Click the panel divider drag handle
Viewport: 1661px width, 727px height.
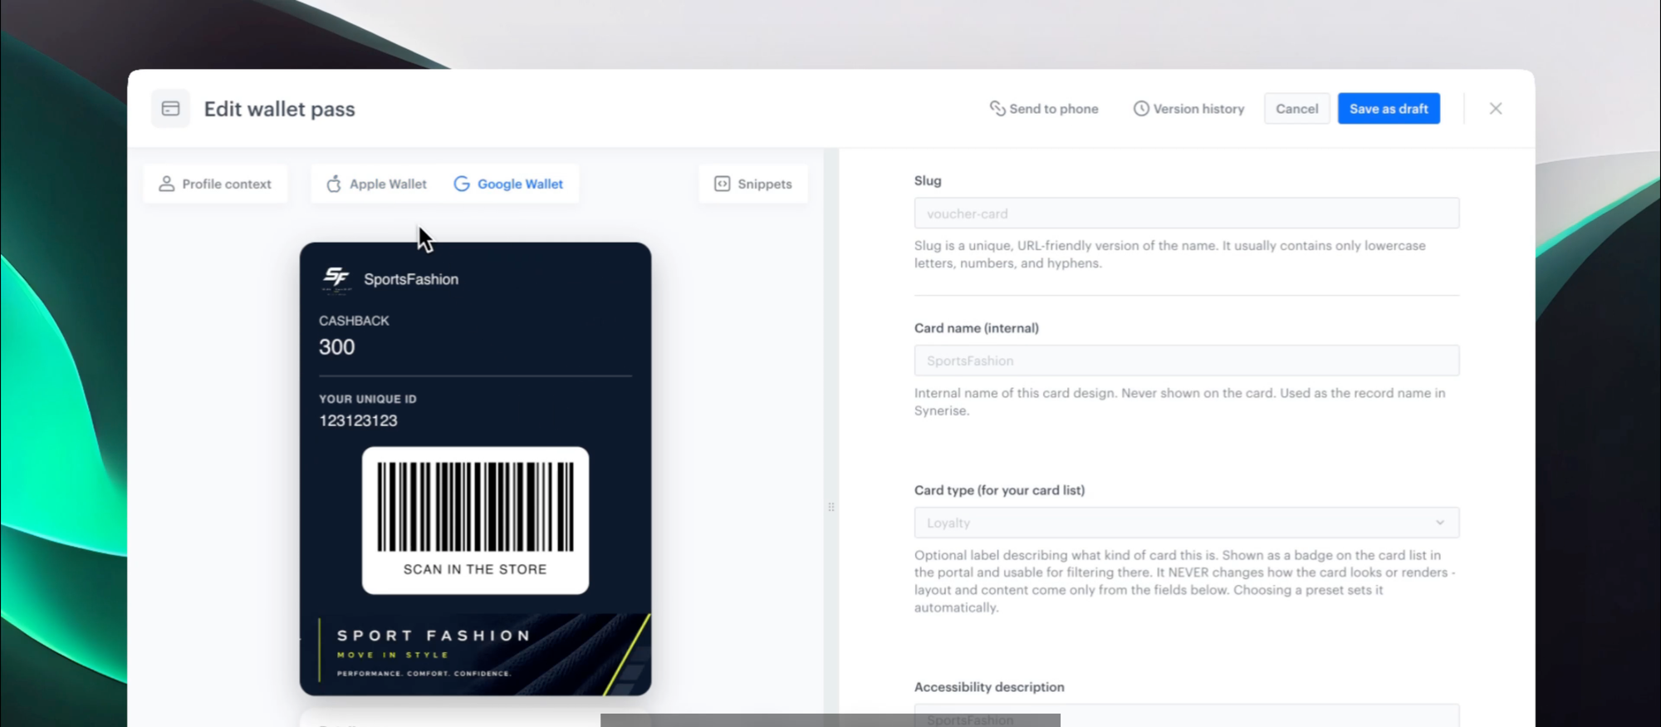tap(831, 507)
